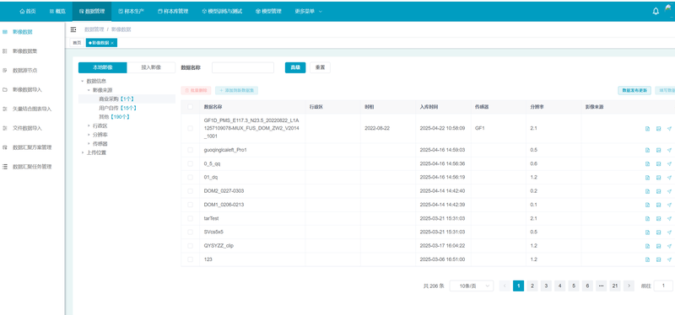Click the document icon in the 0_5_qq row
Screen dimensions: 675x315
(x=647, y=163)
